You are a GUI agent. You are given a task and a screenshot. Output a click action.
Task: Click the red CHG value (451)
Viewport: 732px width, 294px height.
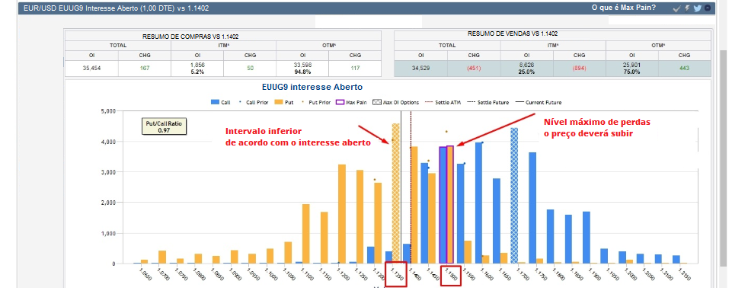(x=474, y=68)
